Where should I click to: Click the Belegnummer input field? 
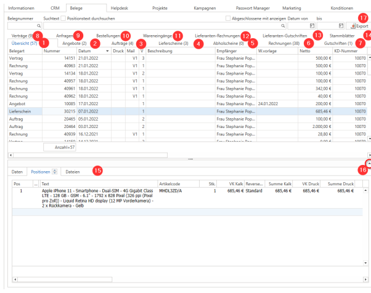click(21, 26)
